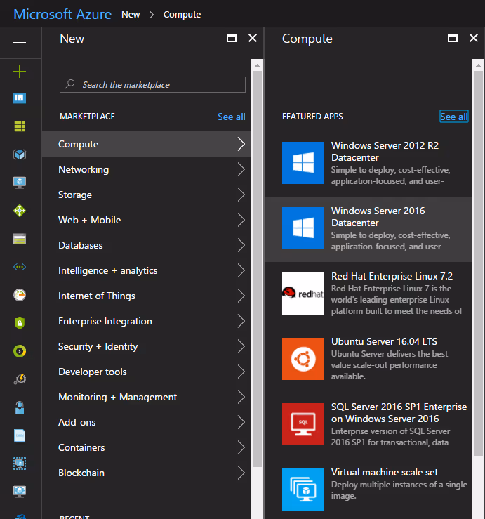Open Windows Server 2012 R2 Datacenter title

point(385,151)
